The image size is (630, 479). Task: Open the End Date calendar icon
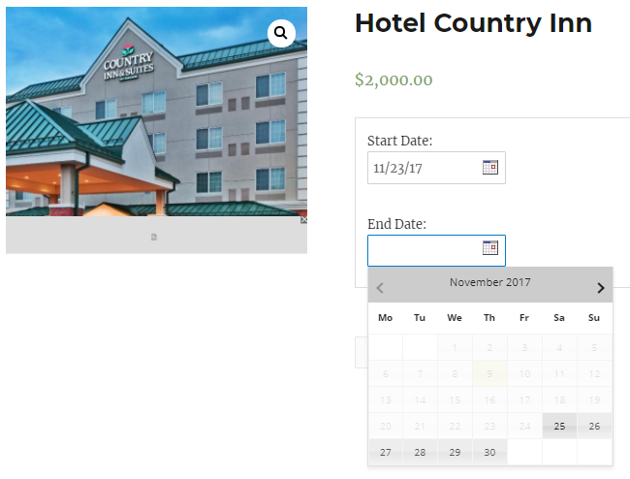[x=490, y=249]
